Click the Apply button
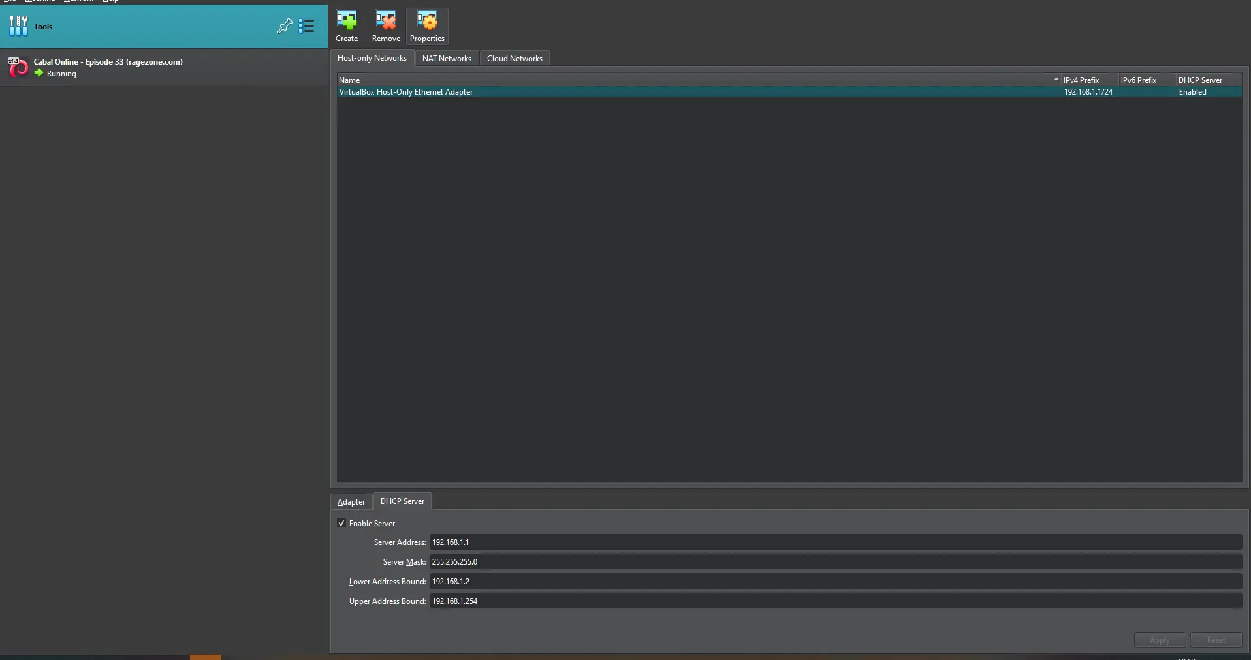The image size is (1251, 660). coord(1160,640)
